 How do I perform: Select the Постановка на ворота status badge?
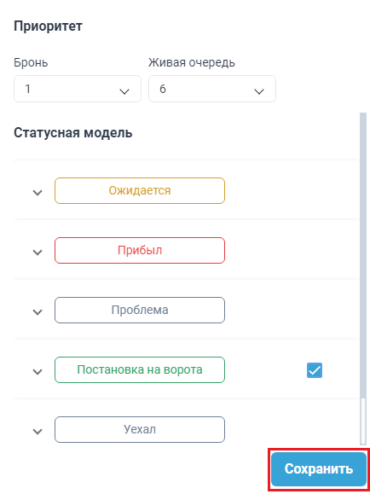[140, 370]
